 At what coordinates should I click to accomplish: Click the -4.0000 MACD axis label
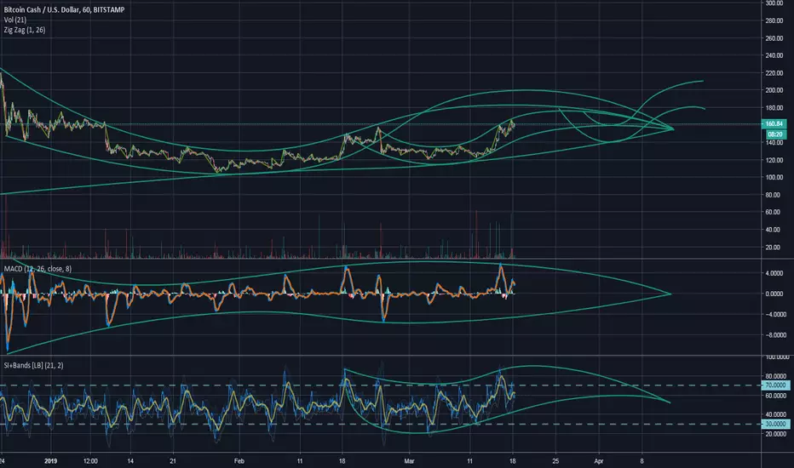(x=775, y=314)
